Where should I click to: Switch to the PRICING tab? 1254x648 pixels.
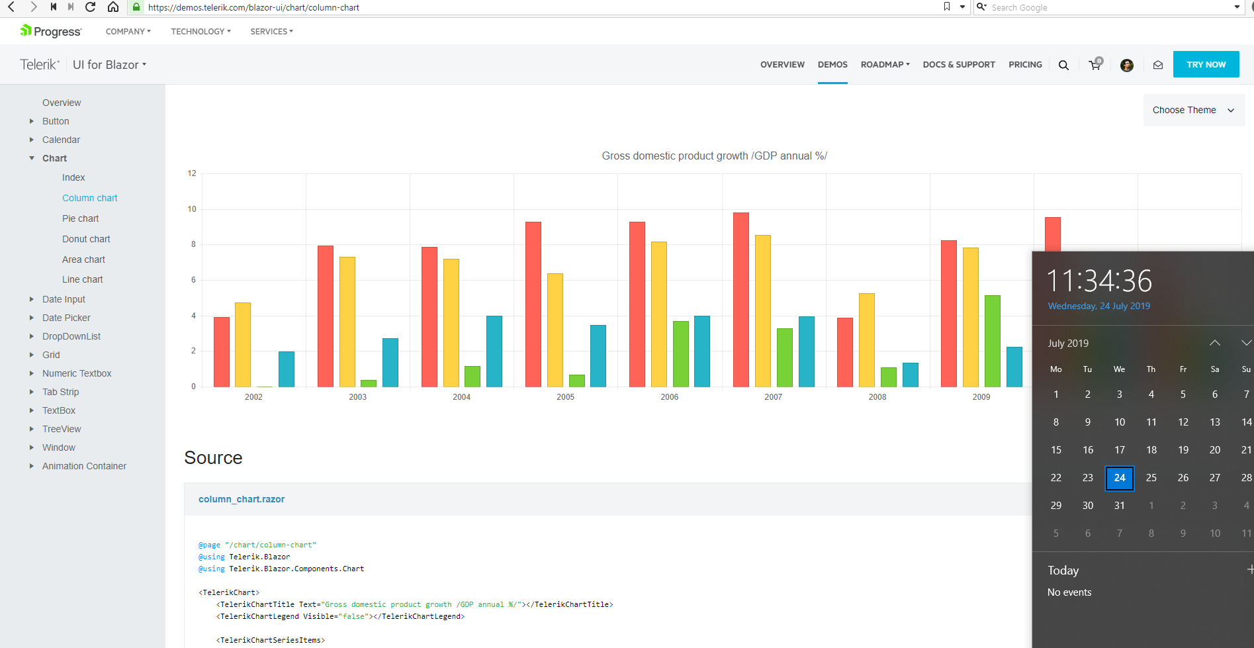[1025, 64]
